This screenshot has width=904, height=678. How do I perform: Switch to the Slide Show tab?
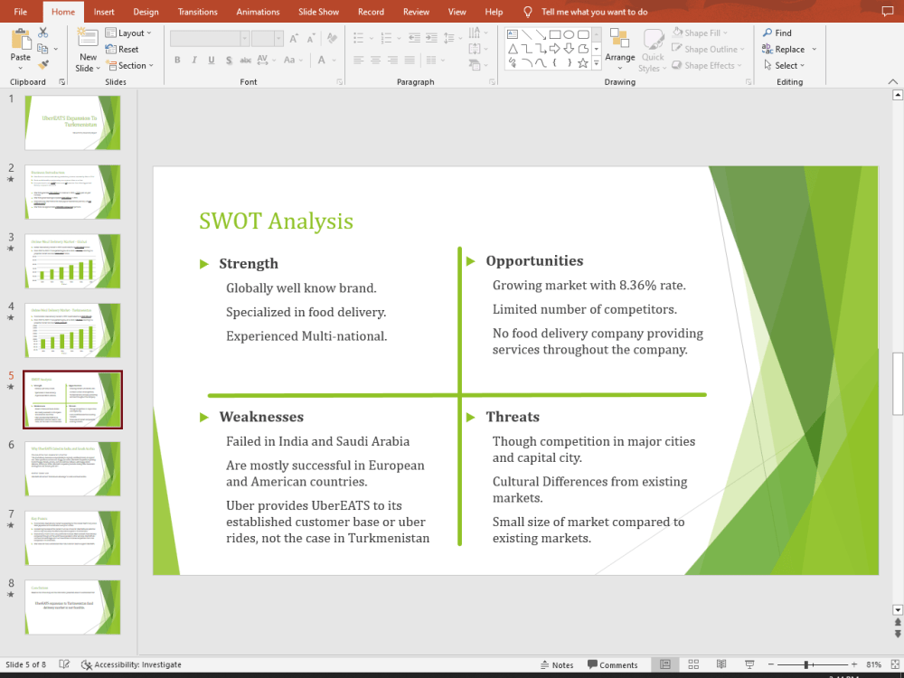(318, 12)
